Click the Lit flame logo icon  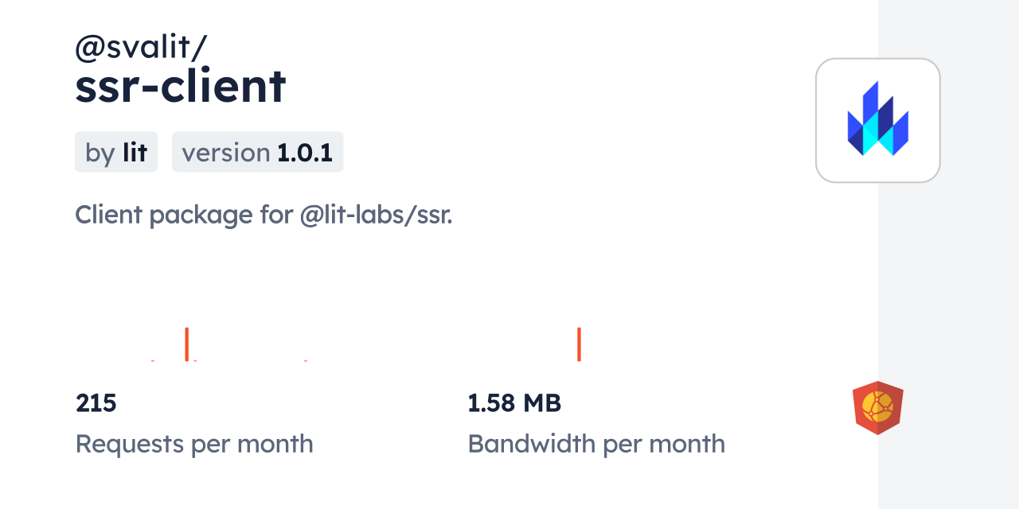click(x=877, y=120)
